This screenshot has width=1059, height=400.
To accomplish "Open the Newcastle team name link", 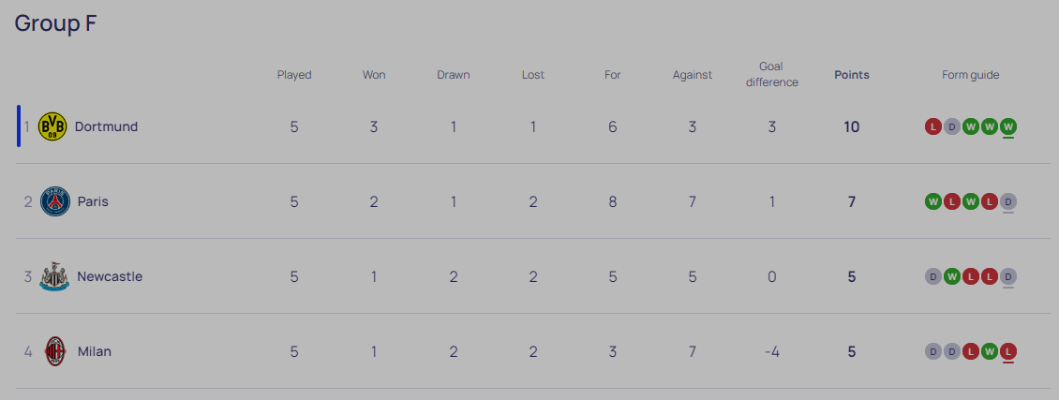I will (110, 276).
